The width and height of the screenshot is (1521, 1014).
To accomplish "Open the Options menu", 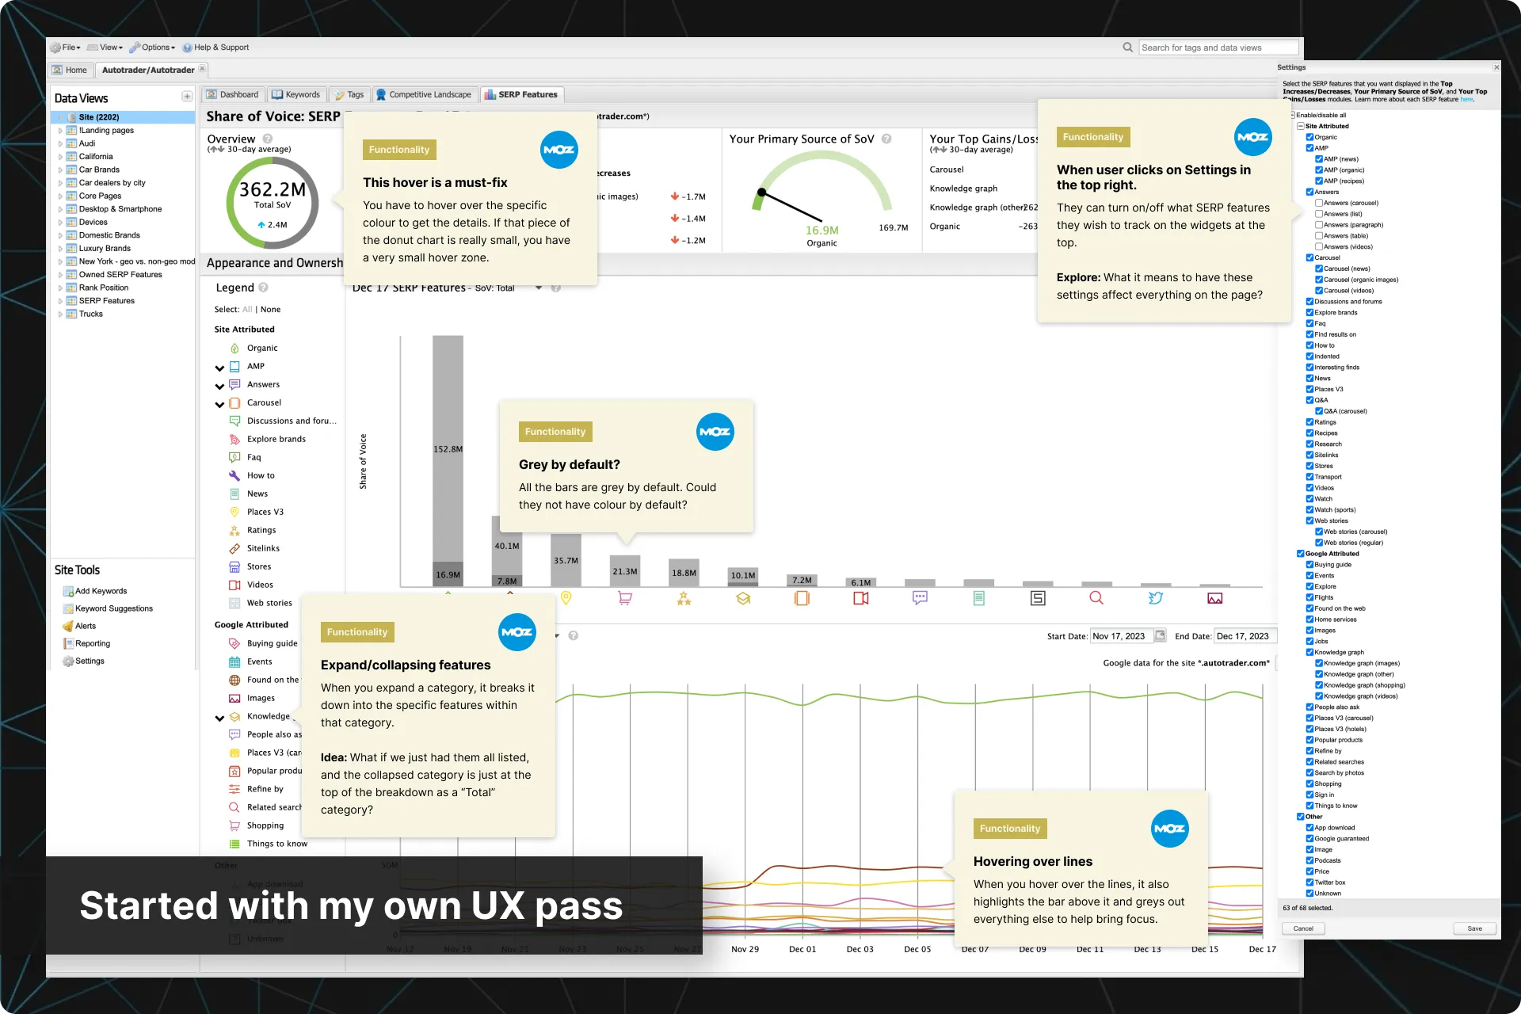I will point(152,48).
